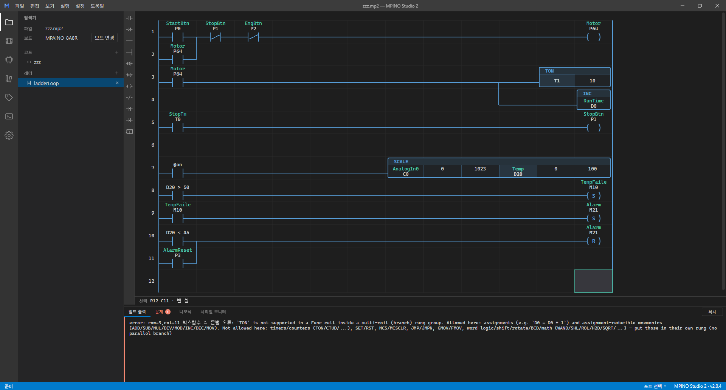This screenshot has height=390, width=726.
Task: Select the function box tool
Action: click(x=129, y=132)
